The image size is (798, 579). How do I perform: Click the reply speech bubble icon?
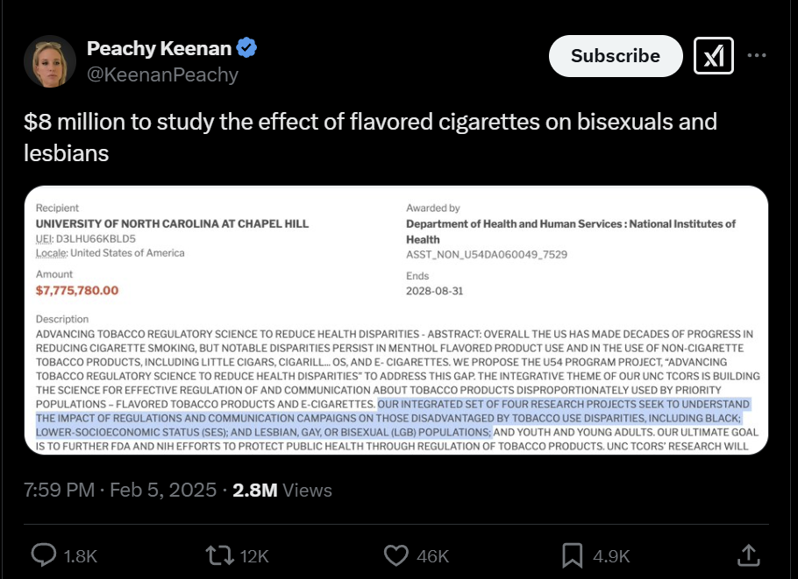click(44, 555)
